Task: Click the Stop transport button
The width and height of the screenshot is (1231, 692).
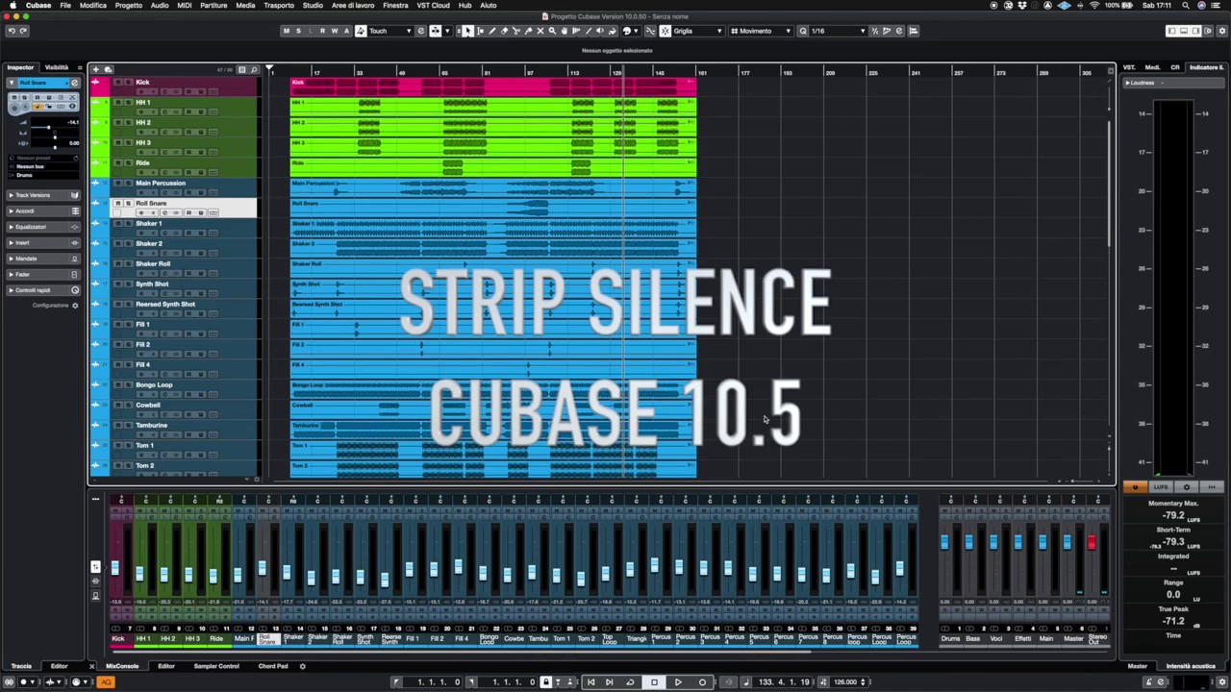Action: [654, 682]
